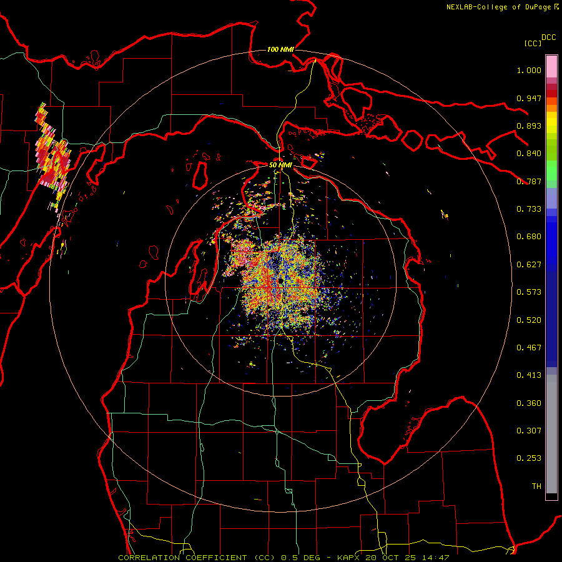Click the 0.733 legend value
This screenshot has width=562, height=562.
pos(529,209)
